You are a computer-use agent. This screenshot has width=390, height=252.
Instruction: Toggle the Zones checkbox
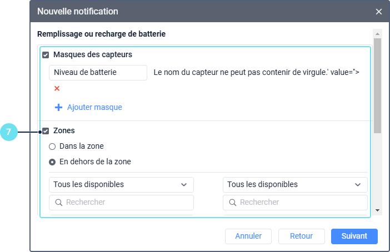46,131
